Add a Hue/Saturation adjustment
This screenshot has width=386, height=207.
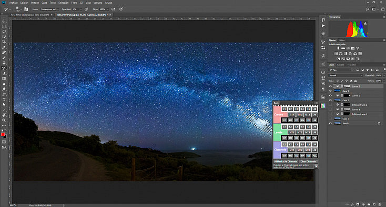coord(336,53)
